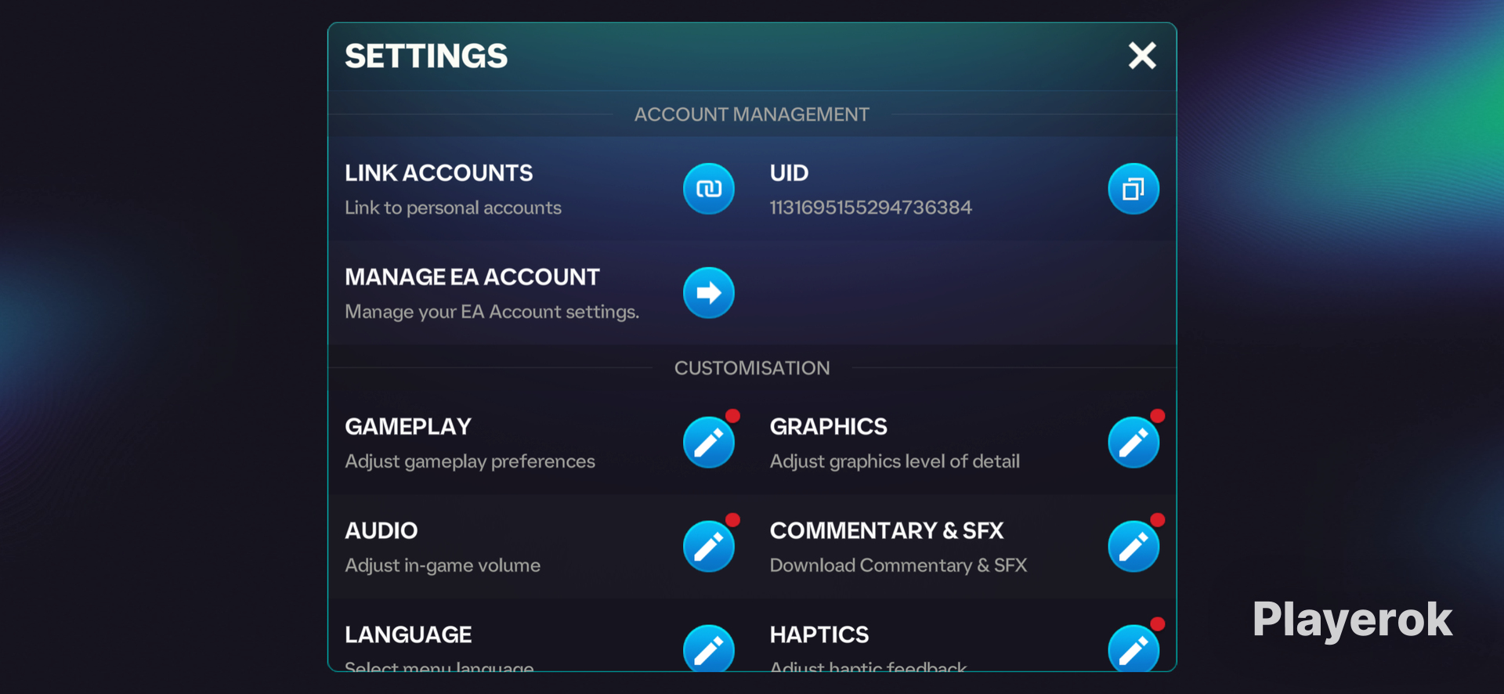Select the Language setting title
1504x694 pixels.
[x=408, y=634]
